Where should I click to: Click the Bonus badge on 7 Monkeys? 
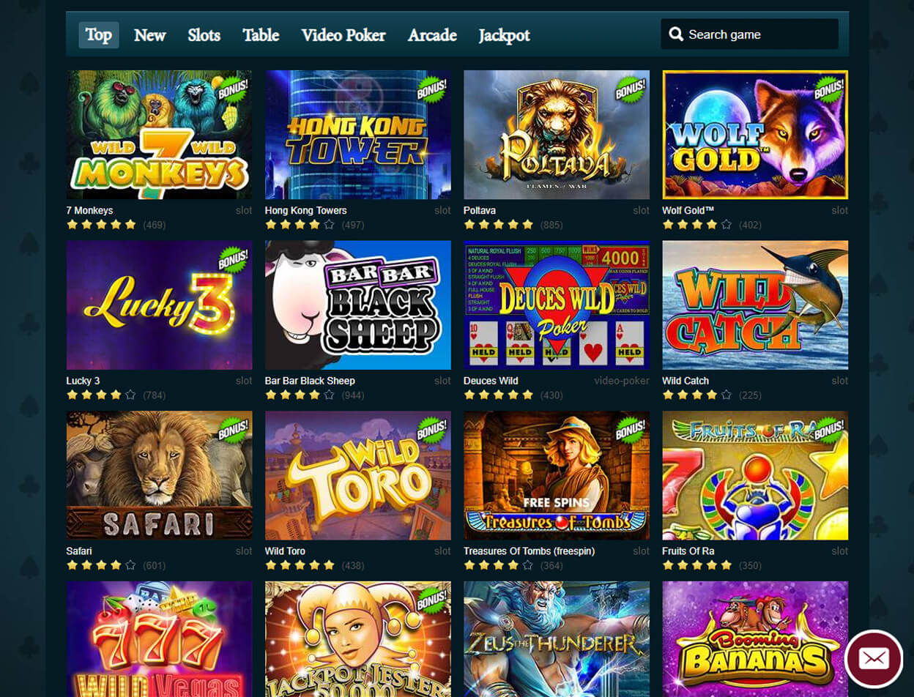[x=233, y=89]
